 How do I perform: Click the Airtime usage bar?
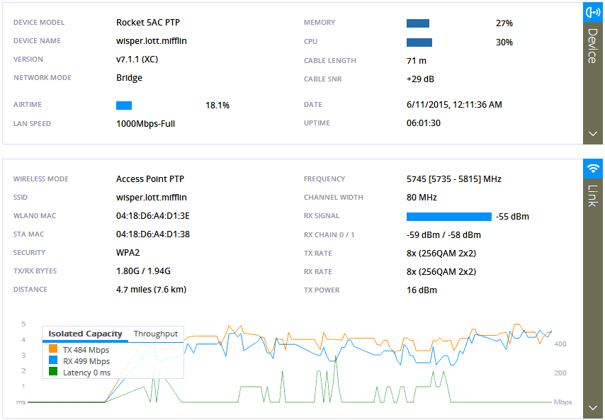124,106
